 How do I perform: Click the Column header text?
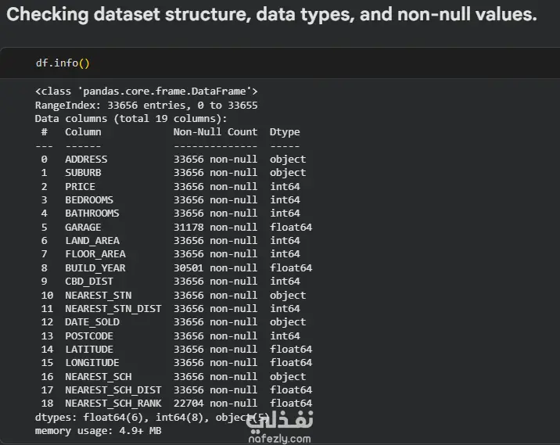83,132
